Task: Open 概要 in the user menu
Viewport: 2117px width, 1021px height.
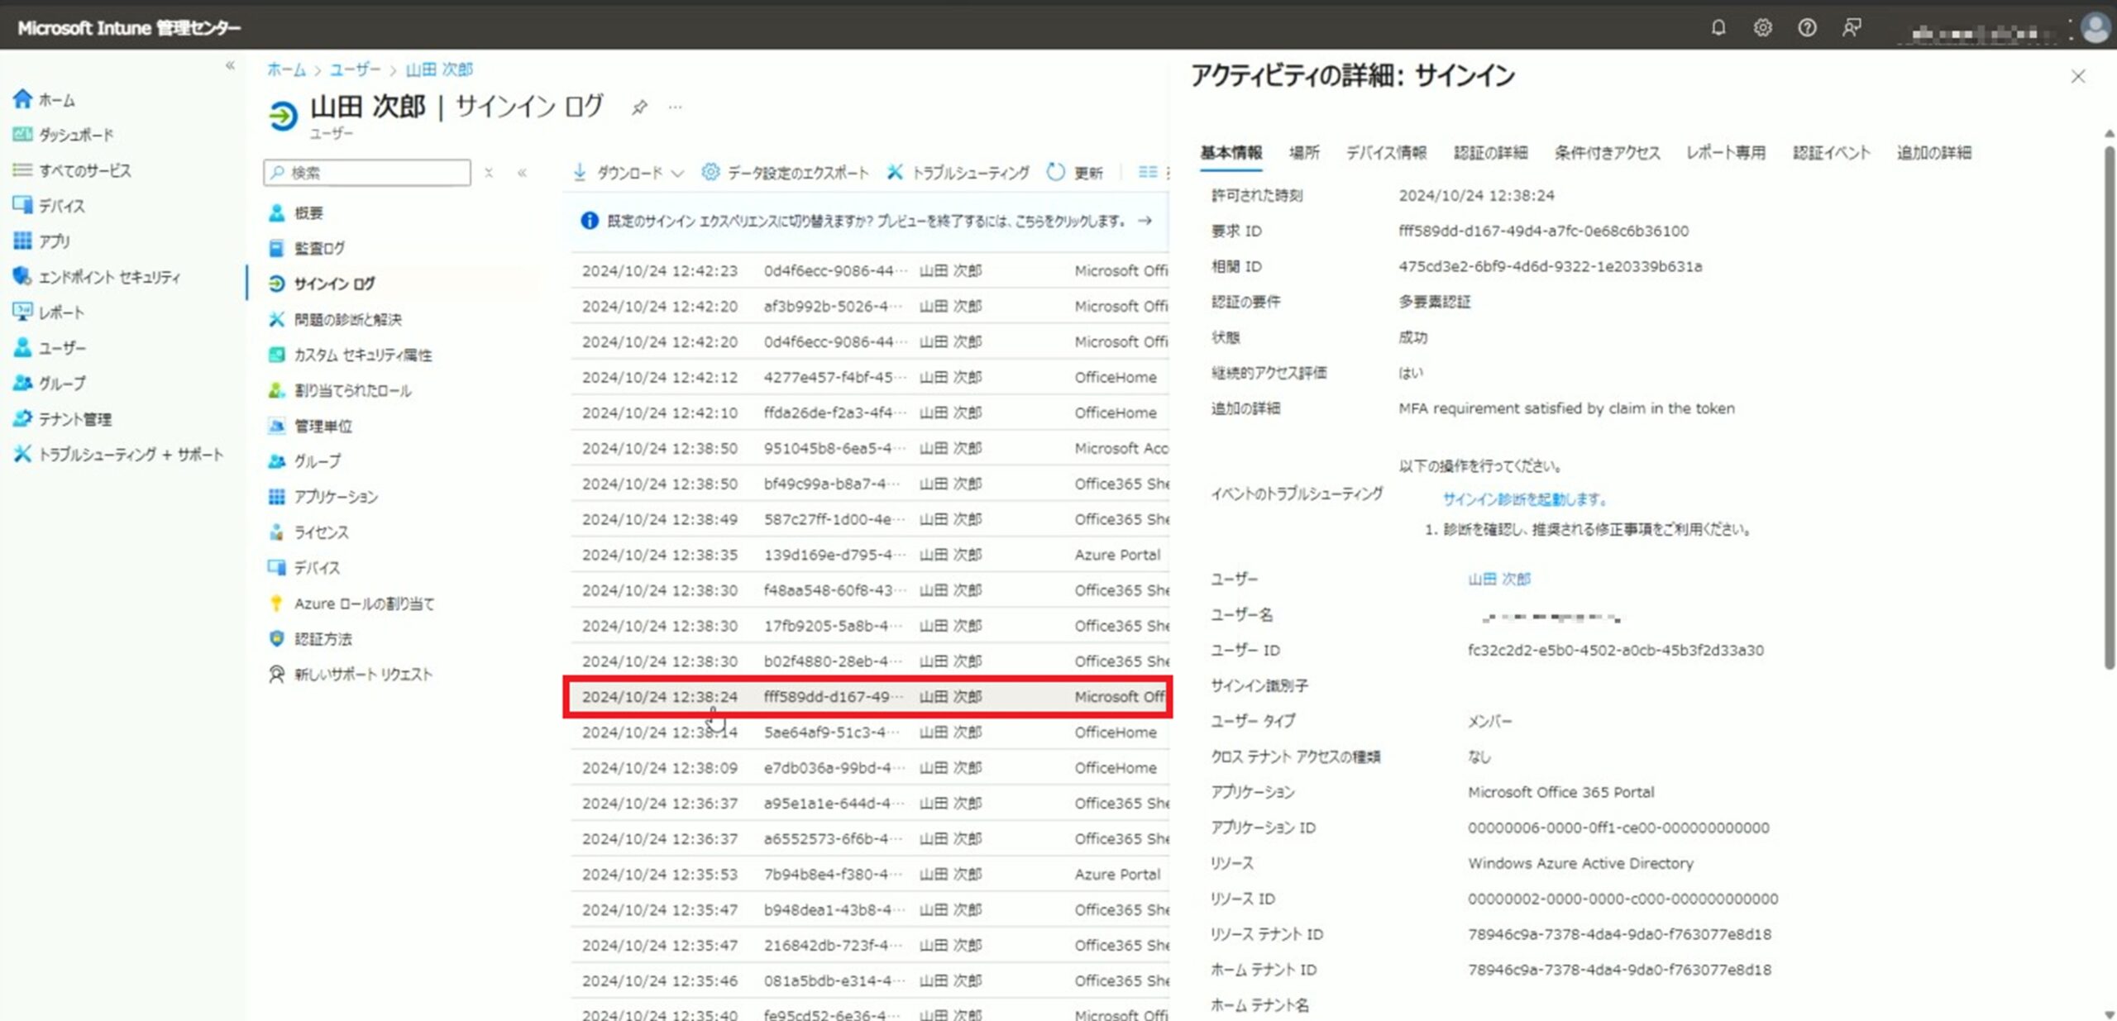Action: 296,212
